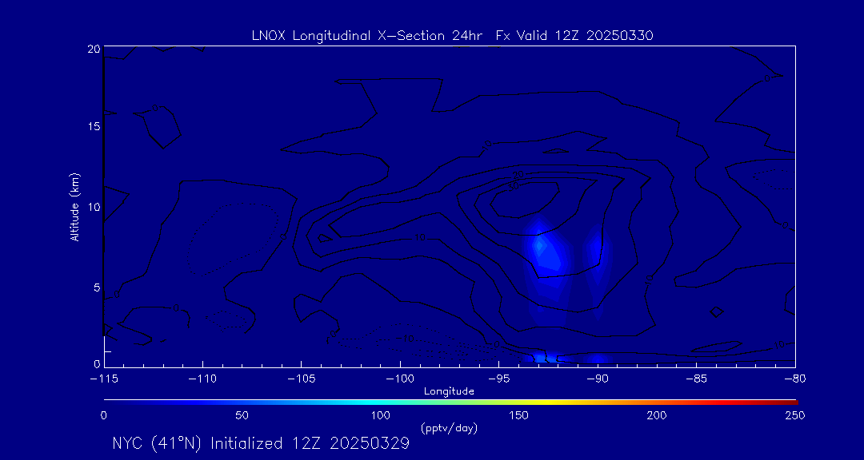
Task: Click the -95 longitude tick label
Action: (498, 379)
